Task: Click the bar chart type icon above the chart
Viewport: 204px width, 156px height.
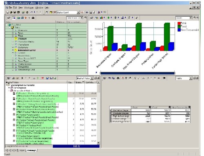Action: pyautogui.click(x=101, y=18)
